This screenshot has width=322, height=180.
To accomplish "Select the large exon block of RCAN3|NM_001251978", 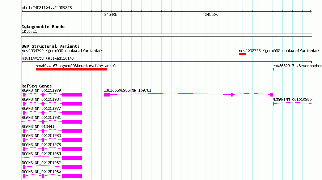I will tap(72, 149).
